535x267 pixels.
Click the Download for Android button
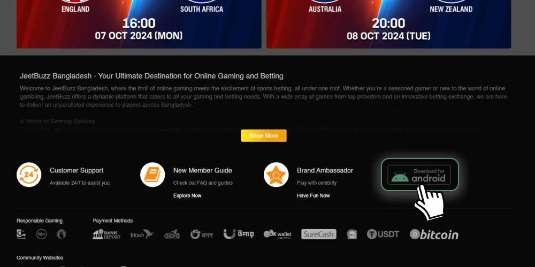tap(419, 175)
